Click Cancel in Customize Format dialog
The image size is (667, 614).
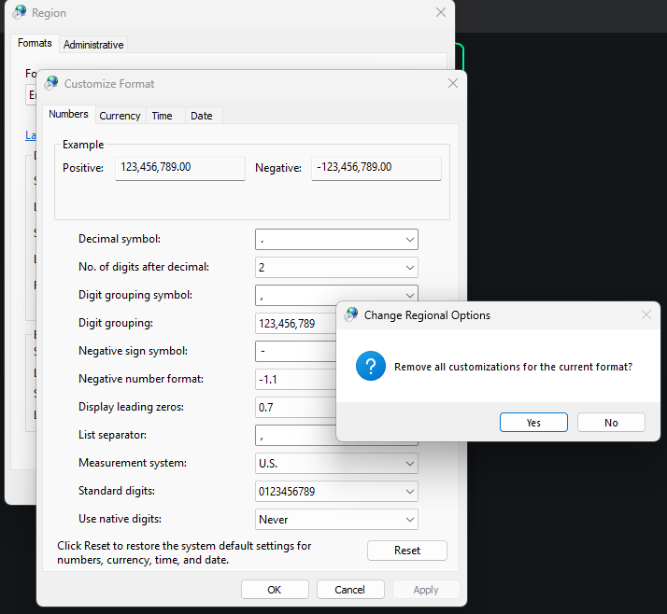[x=350, y=590]
